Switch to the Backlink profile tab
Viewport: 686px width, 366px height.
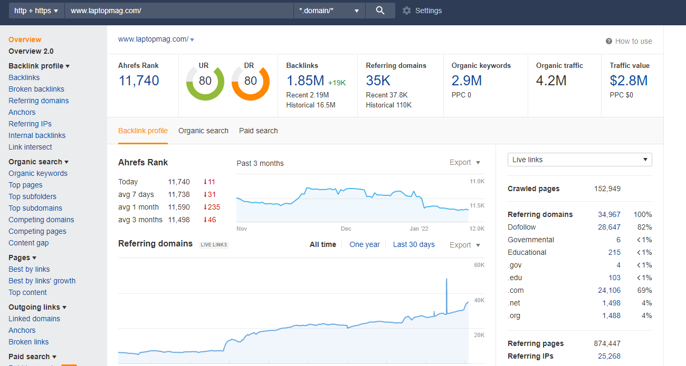(143, 131)
